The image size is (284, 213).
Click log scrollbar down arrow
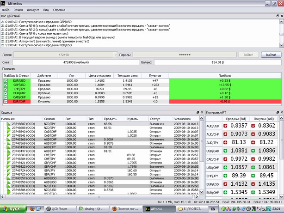point(282,45)
